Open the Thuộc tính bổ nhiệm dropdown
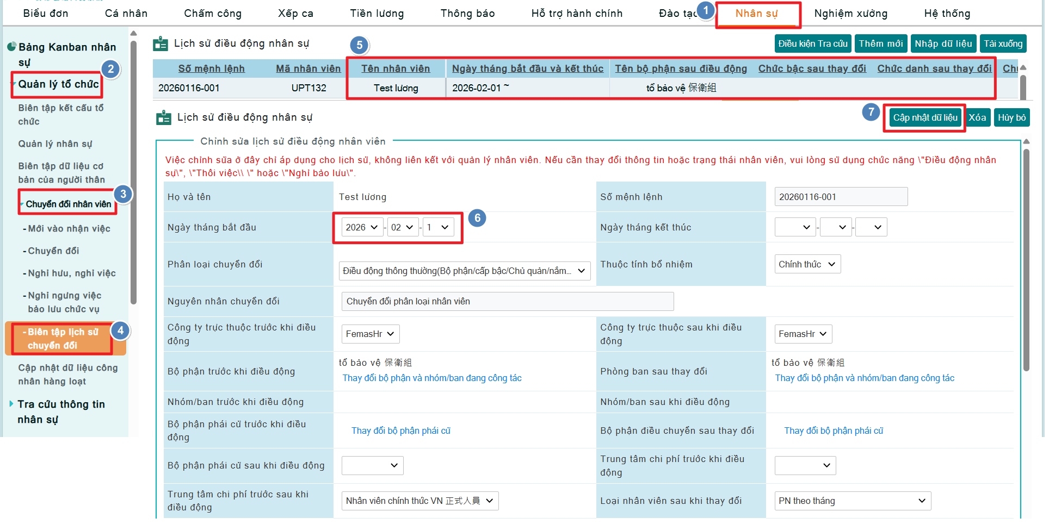Image resolution: width=1049 pixels, height=524 pixels. tap(807, 264)
